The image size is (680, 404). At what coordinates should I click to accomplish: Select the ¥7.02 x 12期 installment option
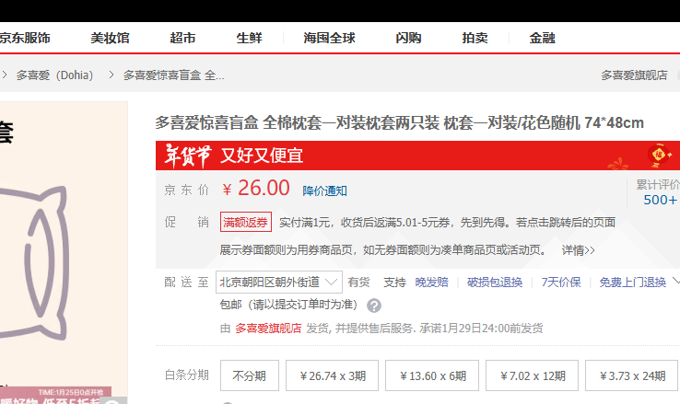pyautogui.click(x=533, y=375)
